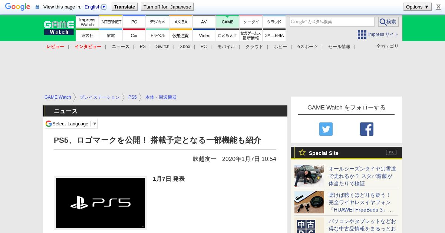Click the 検索 search button
The width and height of the screenshot is (445, 233).
point(388,22)
